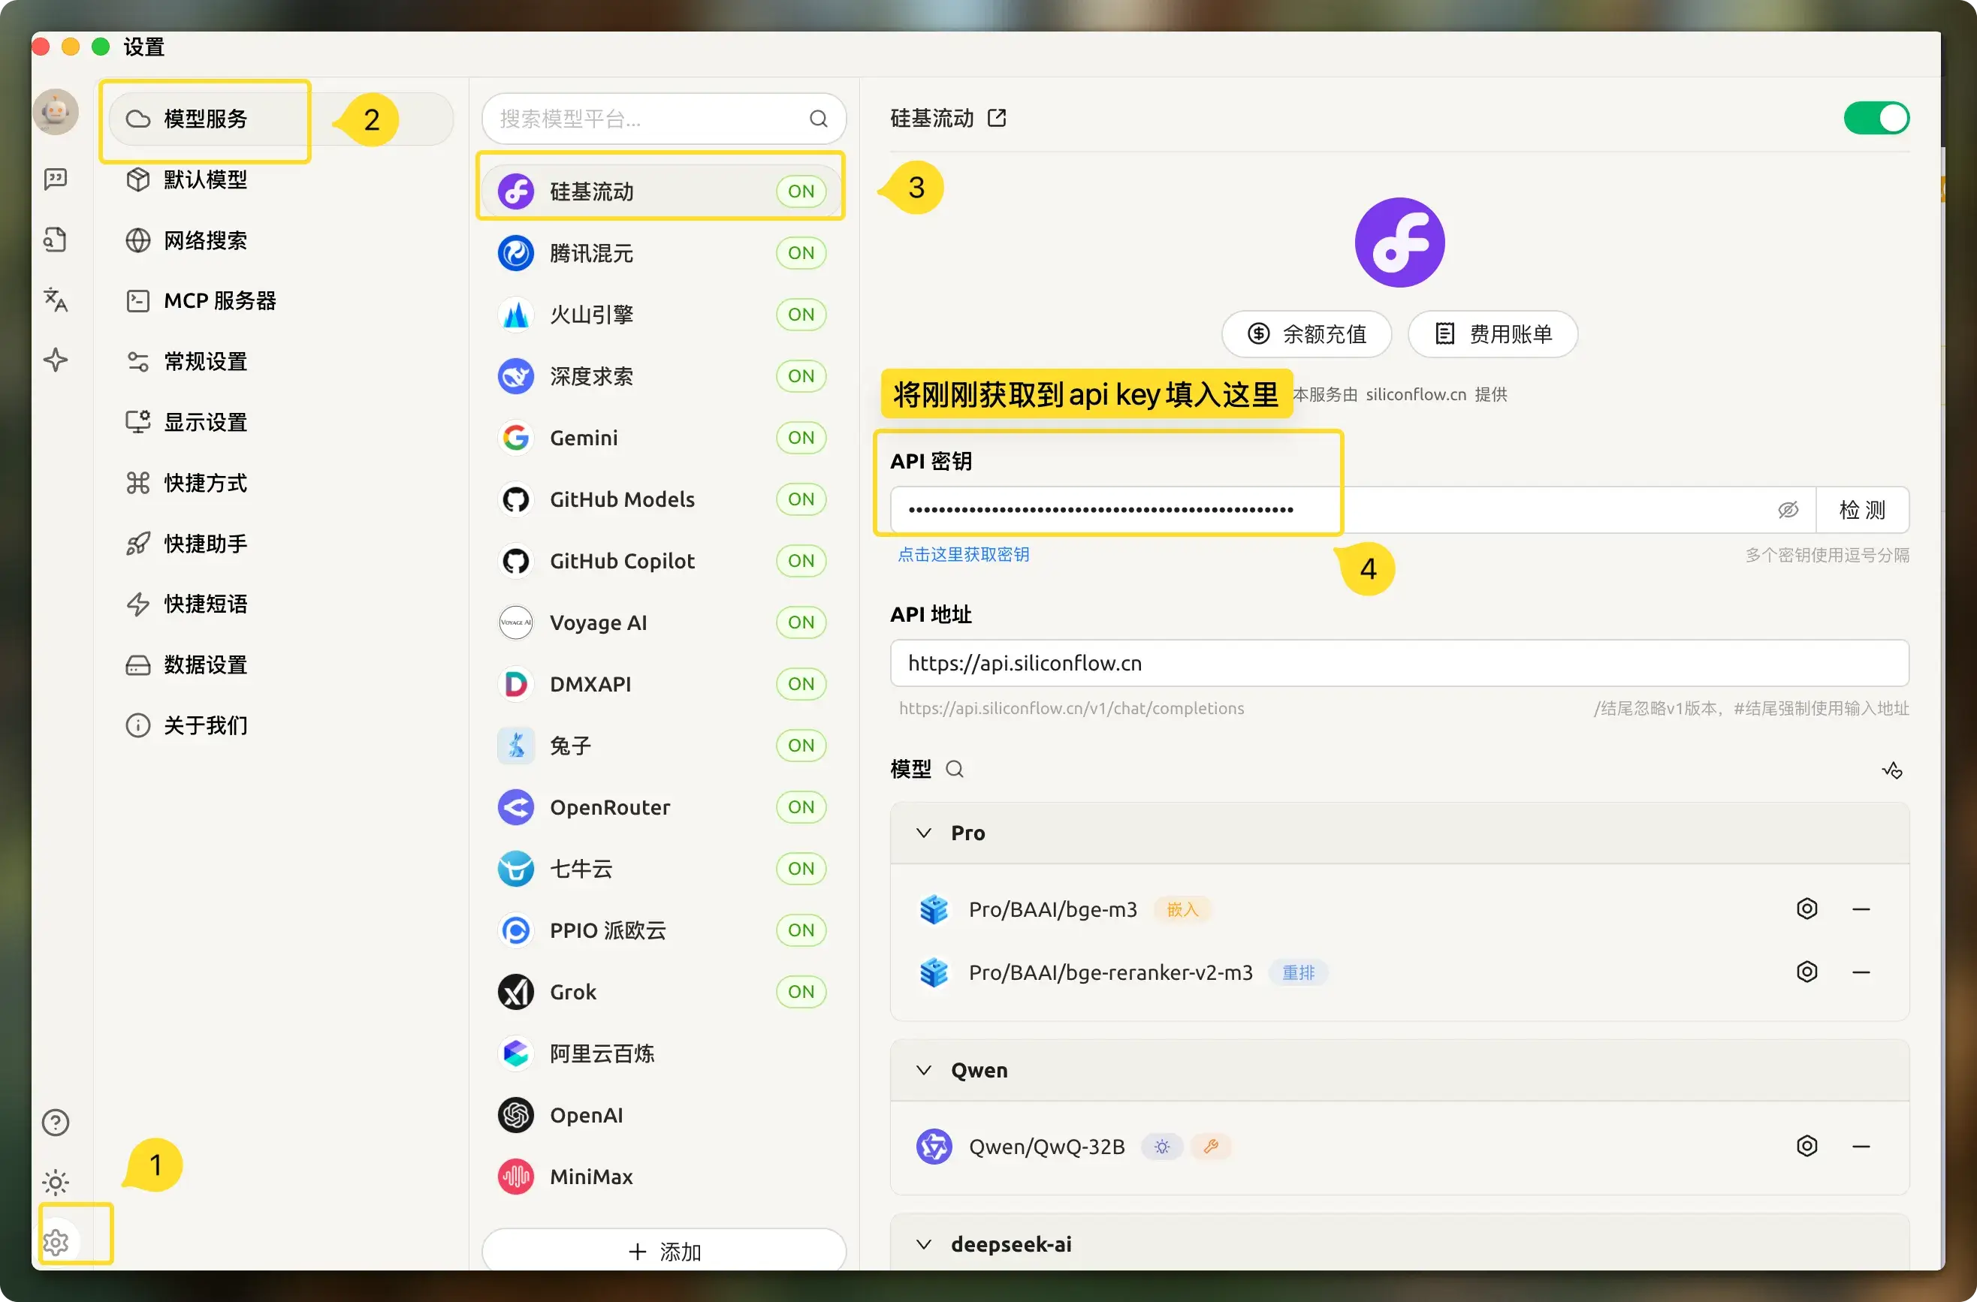Select the MCP 服务器 settings item
1977x1302 pixels.
tap(219, 300)
